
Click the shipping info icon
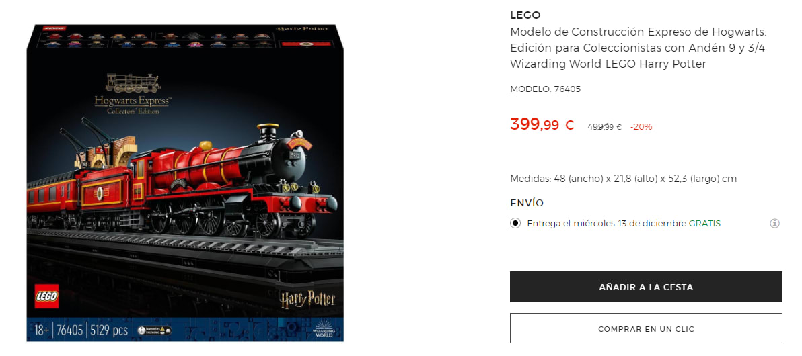tap(774, 223)
